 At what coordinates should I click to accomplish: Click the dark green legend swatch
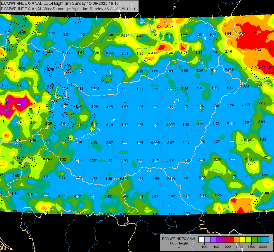[x=254, y=239]
